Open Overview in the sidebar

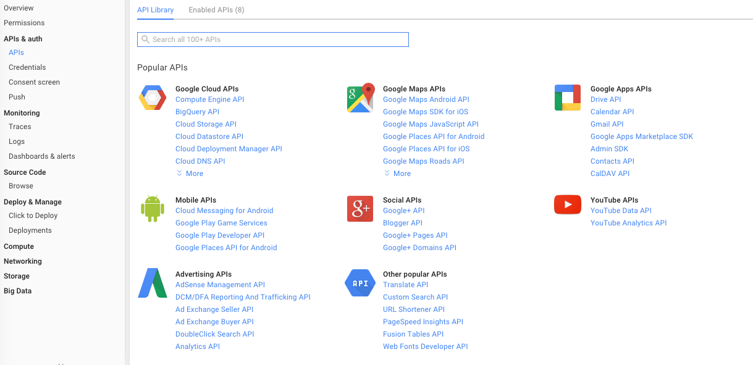(19, 8)
